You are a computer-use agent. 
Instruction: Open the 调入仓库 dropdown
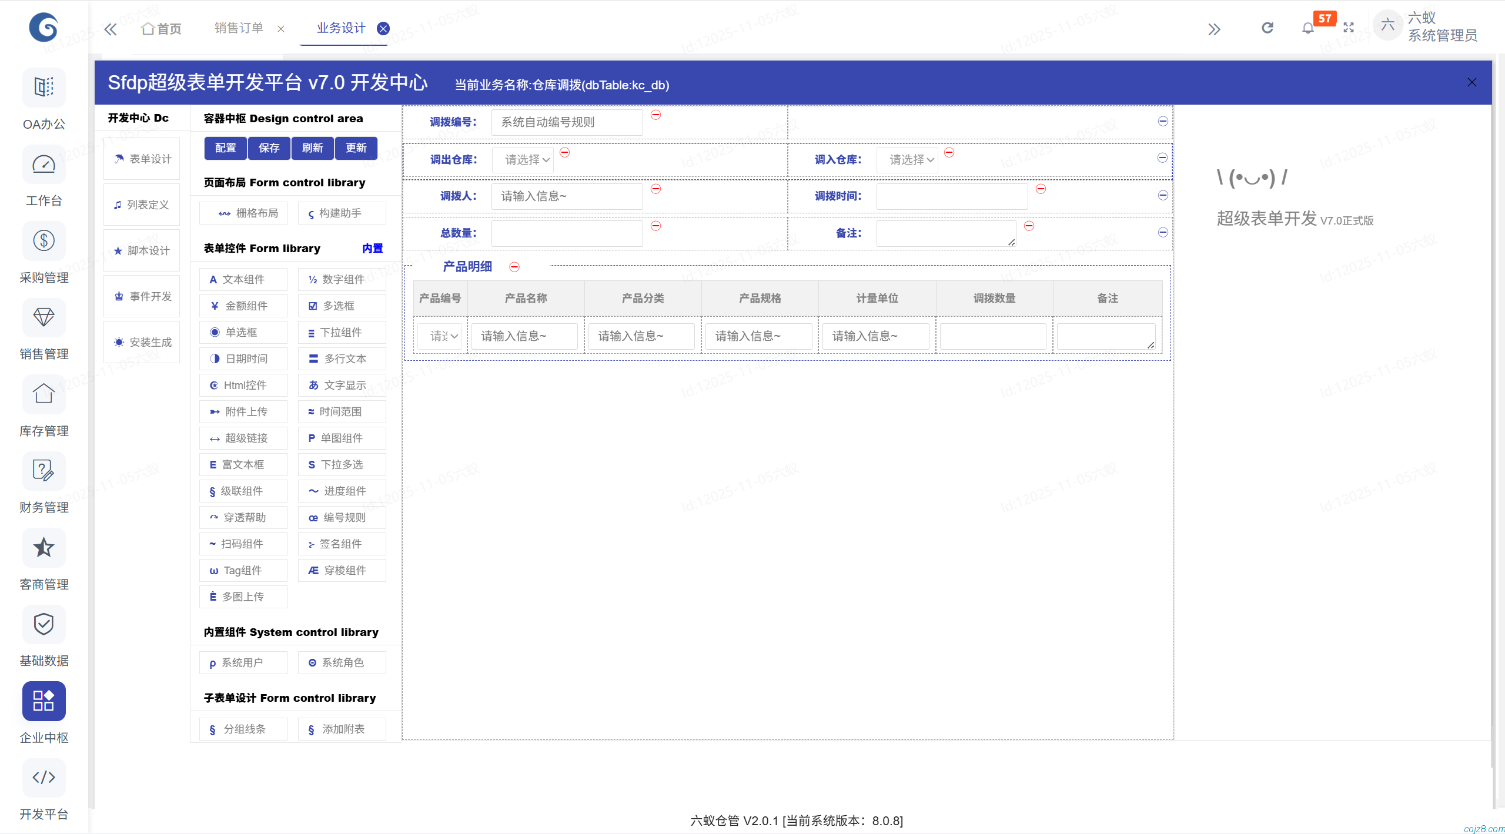pos(907,159)
